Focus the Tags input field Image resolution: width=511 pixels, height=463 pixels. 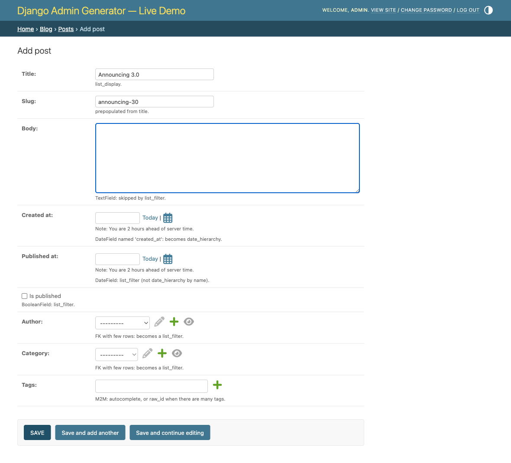(152, 386)
